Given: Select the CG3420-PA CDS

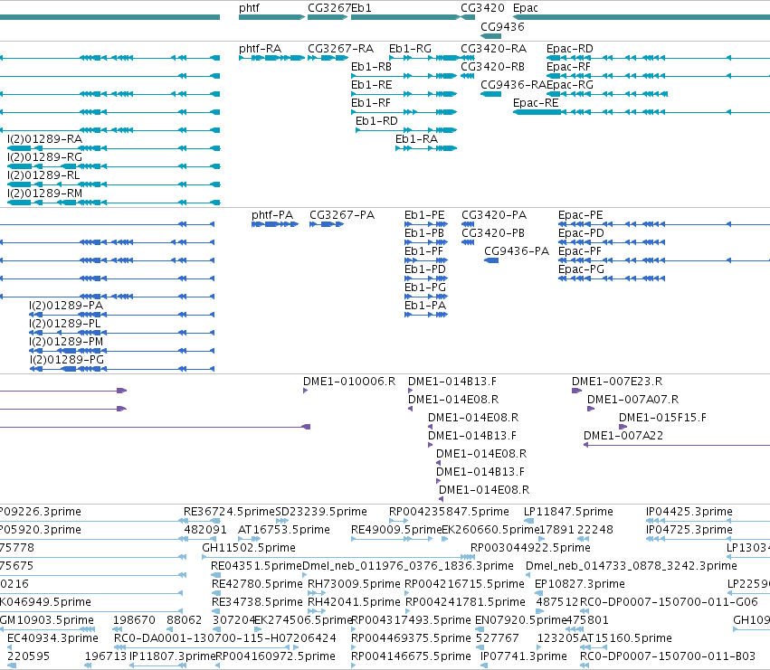Looking at the screenshot, I should pyautogui.click(x=468, y=224).
